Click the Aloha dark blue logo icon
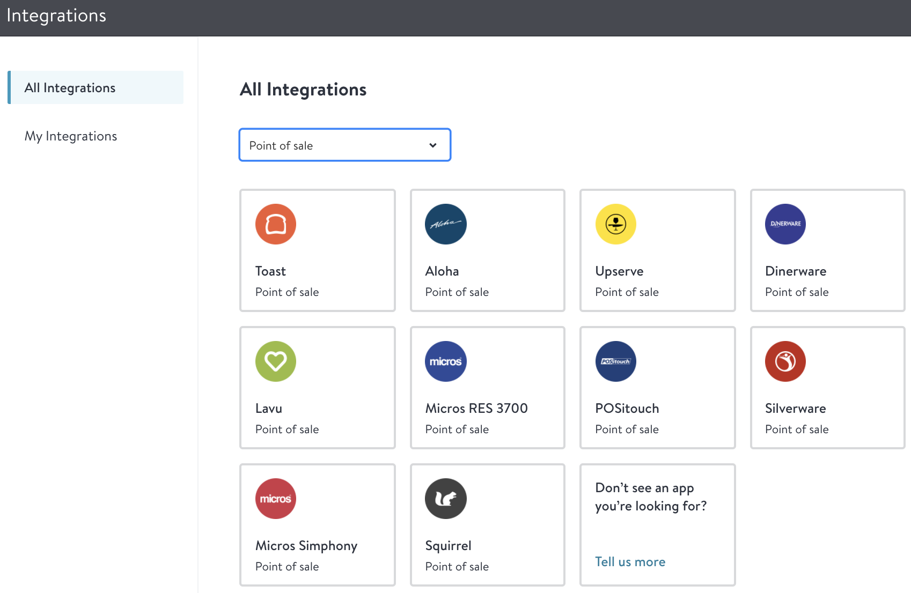The width and height of the screenshot is (911, 593). coord(446,224)
